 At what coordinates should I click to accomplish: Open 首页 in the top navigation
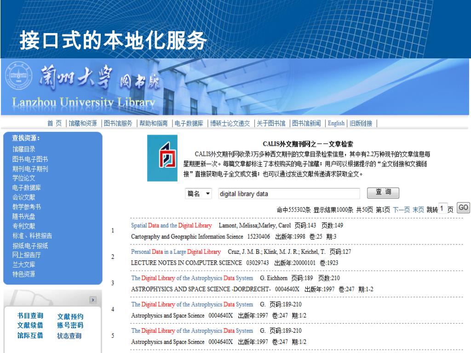pyautogui.click(x=54, y=123)
